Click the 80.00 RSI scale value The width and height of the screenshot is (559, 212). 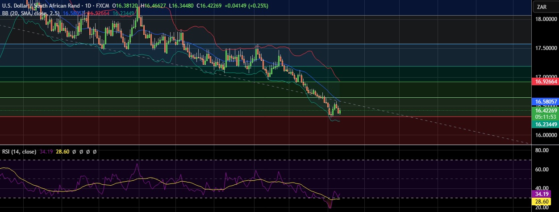coord(542,150)
